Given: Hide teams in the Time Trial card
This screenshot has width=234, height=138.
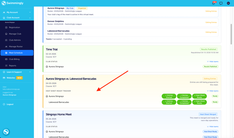Looking at the screenshot, I should (x=213, y=61).
